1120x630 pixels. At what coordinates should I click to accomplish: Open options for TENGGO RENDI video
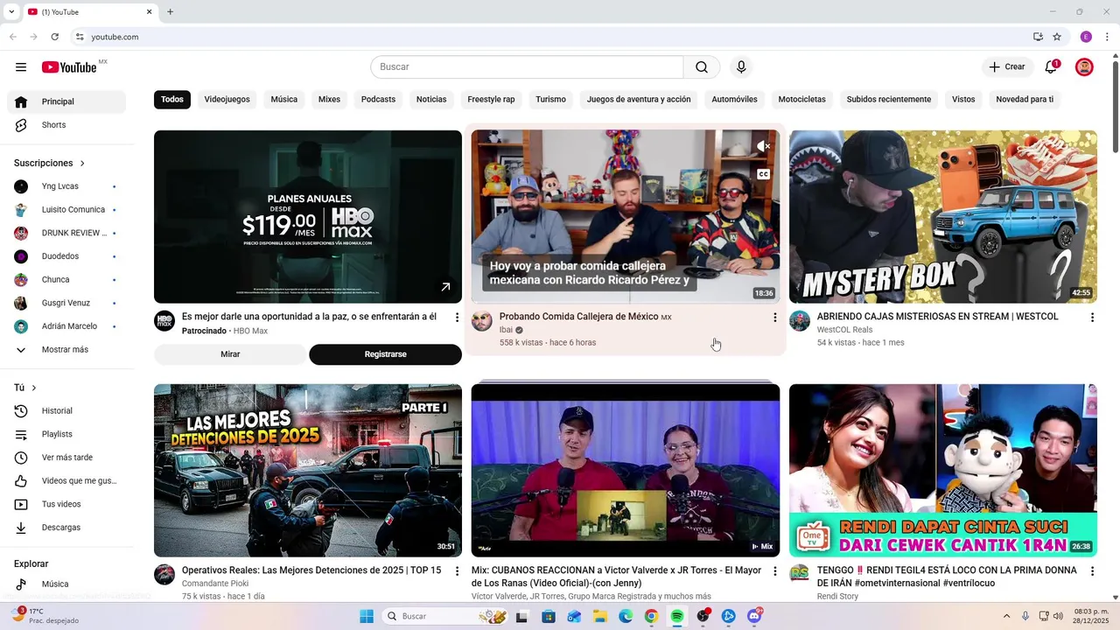click(x=1092, y=571)
